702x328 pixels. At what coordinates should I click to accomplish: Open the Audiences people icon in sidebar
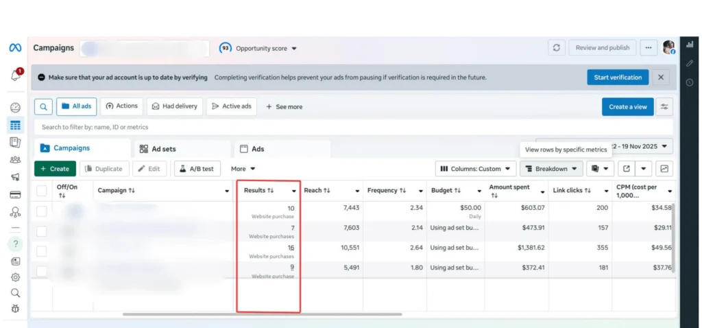pos(15,160)
